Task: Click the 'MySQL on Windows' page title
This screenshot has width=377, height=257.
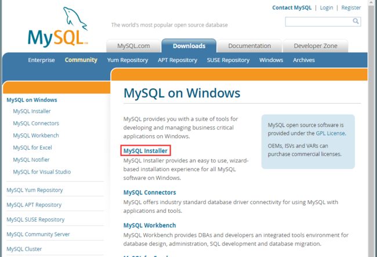Action: (182, 93)
